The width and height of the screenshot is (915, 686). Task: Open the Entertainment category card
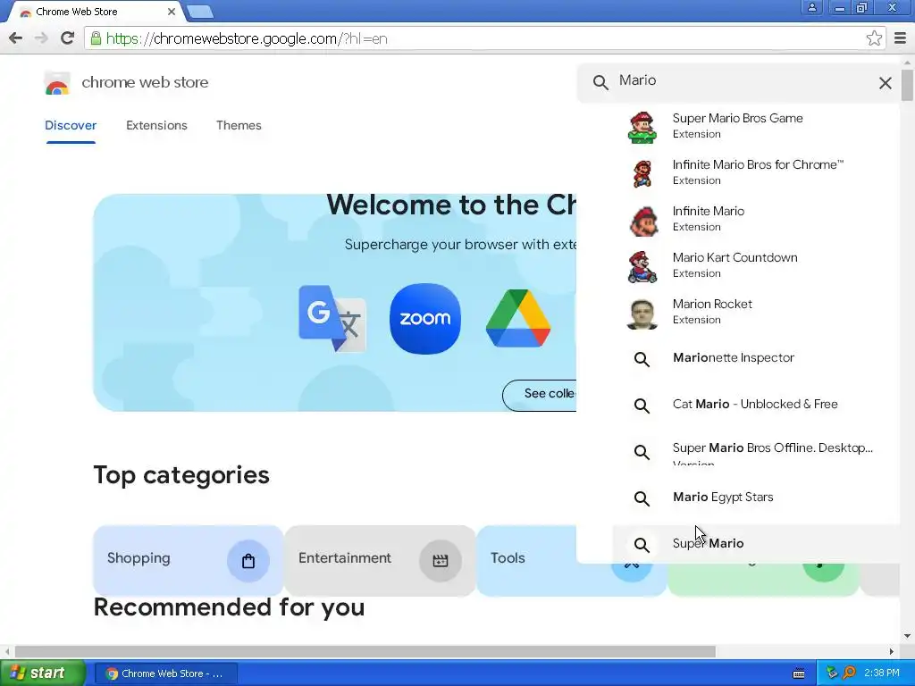[380, 561]
